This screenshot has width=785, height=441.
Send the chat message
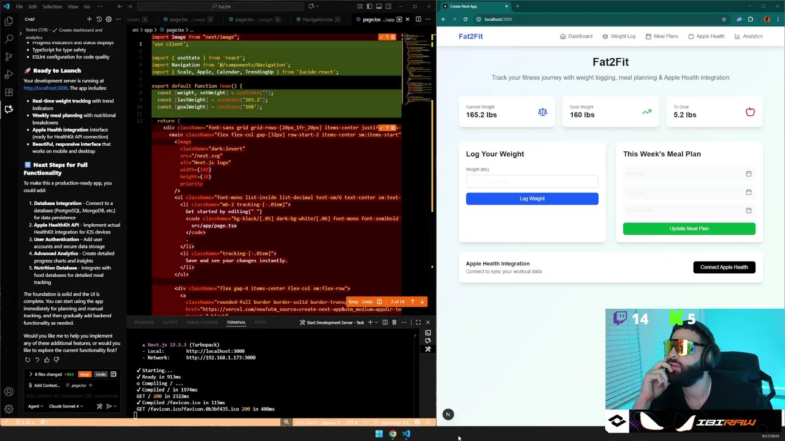click(x=109, y=406)
